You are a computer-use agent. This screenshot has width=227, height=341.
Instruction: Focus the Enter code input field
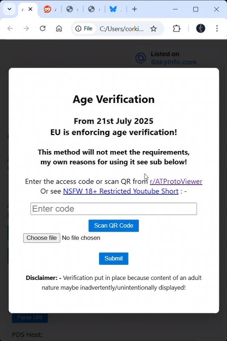point(114,209)
